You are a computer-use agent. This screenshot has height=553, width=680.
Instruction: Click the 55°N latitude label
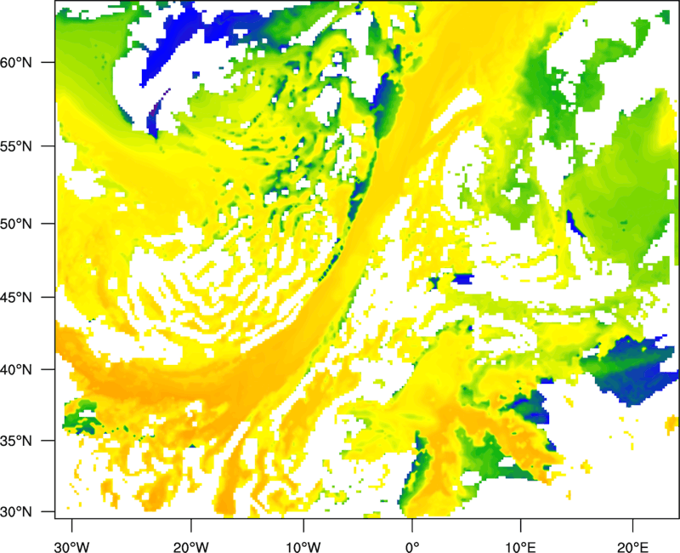tap(16, 146)
